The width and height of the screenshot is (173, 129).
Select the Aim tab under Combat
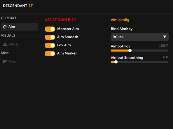point(19,27)
